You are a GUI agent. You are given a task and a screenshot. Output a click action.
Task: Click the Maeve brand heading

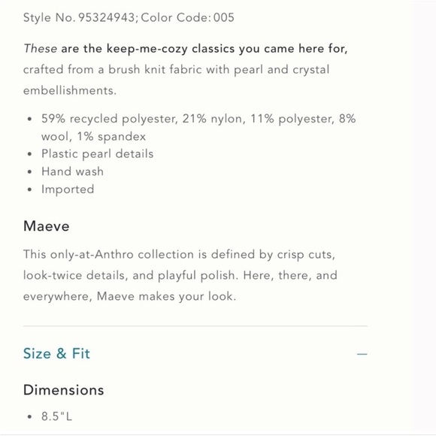pos(47,226)
